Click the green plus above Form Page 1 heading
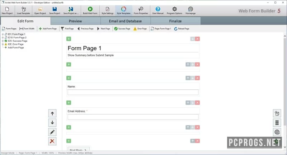The width and height of the screenshot is (287, 155). coord(69,39)
